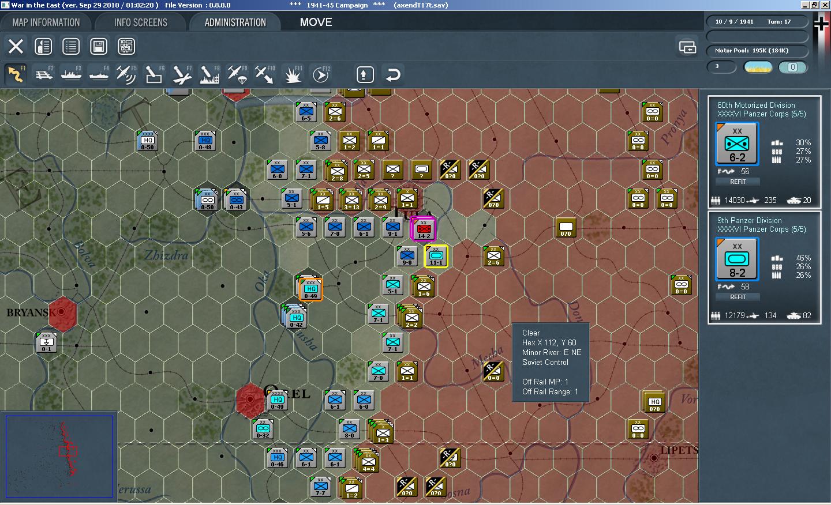Click the Undo move arrow icon
The height and width of the screenshot is (505, 831).
click(393, 74)
